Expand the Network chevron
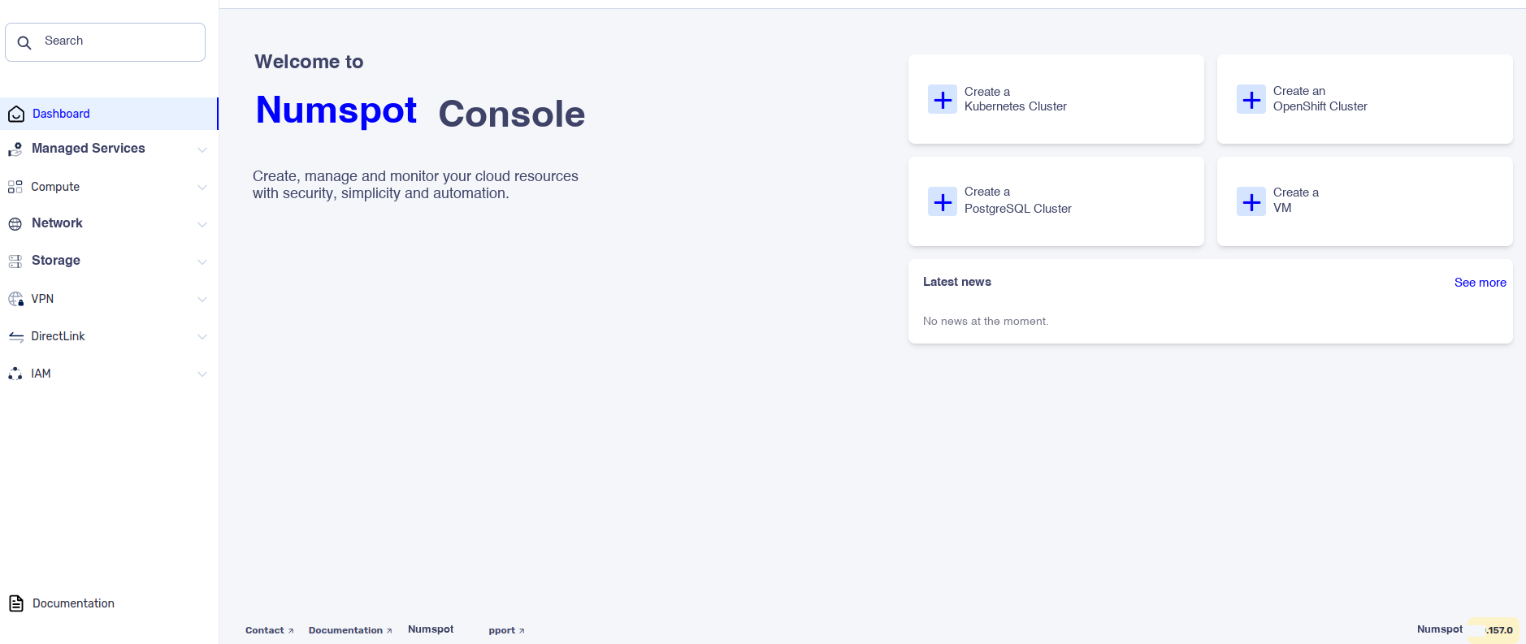The image size is (1526, 644). pos(202,224)
